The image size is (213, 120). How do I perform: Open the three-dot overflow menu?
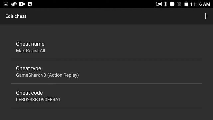coord(206,16)
